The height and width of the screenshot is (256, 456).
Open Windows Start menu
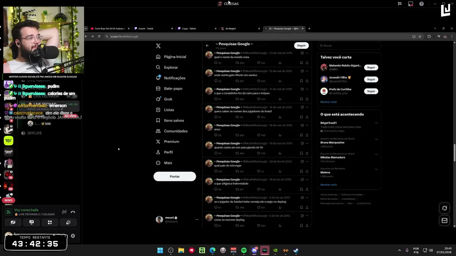click(160, 250)
